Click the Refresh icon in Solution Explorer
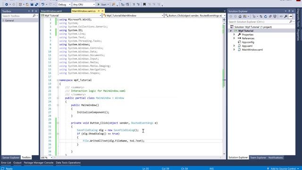302x170 pixels. [266, 17]
